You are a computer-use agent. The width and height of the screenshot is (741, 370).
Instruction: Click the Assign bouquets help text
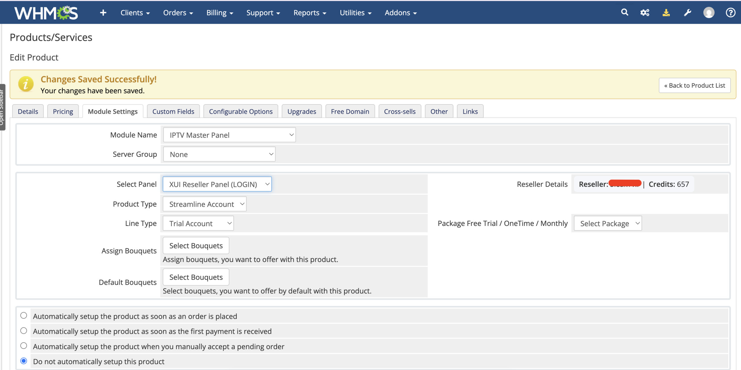[x=250, y=259]
